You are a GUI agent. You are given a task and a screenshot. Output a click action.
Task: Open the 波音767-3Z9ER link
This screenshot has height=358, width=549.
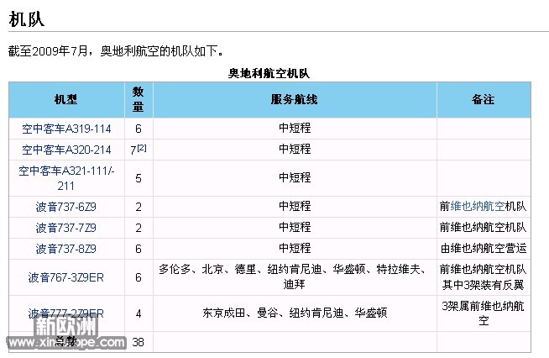click(x=65, y=277)
